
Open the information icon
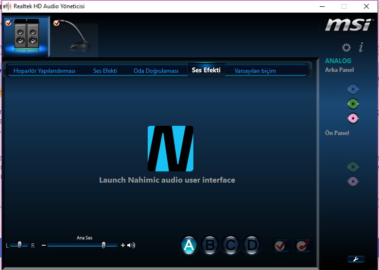point(361,47)
